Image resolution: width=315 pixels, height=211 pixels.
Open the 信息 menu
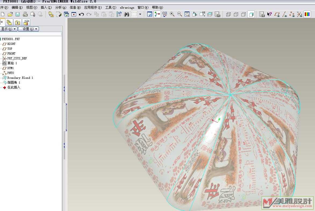point(75,8)
